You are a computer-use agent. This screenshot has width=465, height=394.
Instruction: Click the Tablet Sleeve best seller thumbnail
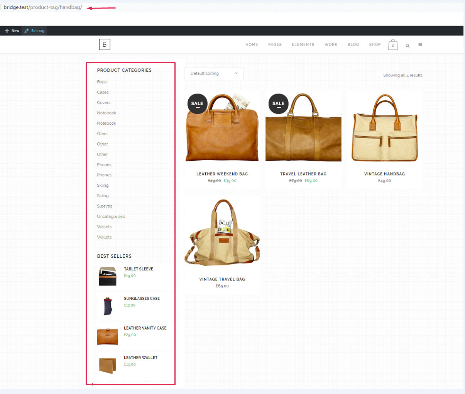tap(108, 276)
